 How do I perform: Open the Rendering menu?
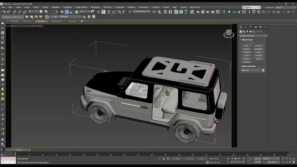pos(95,7)
